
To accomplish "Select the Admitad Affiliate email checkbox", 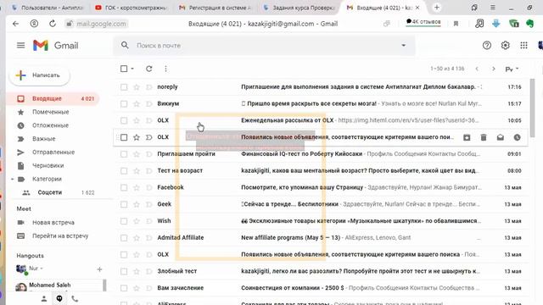I will 124,238.
